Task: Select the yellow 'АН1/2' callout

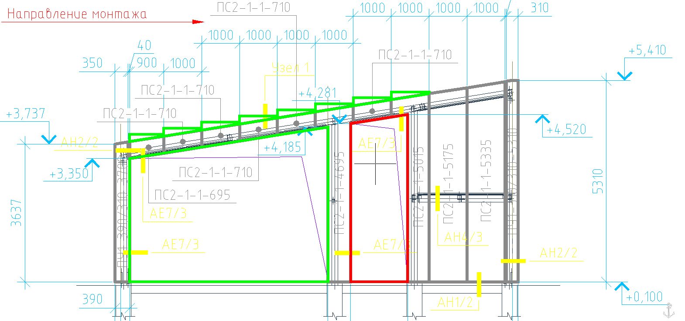Action: point(455,302)
